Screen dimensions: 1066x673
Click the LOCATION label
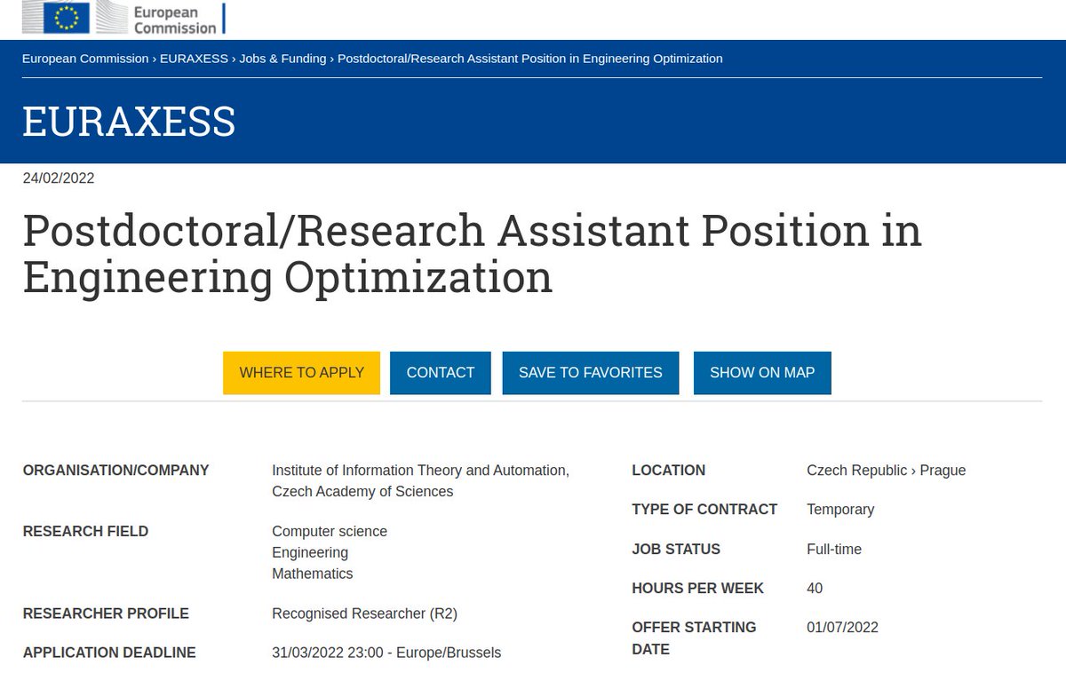pos(668,471)
